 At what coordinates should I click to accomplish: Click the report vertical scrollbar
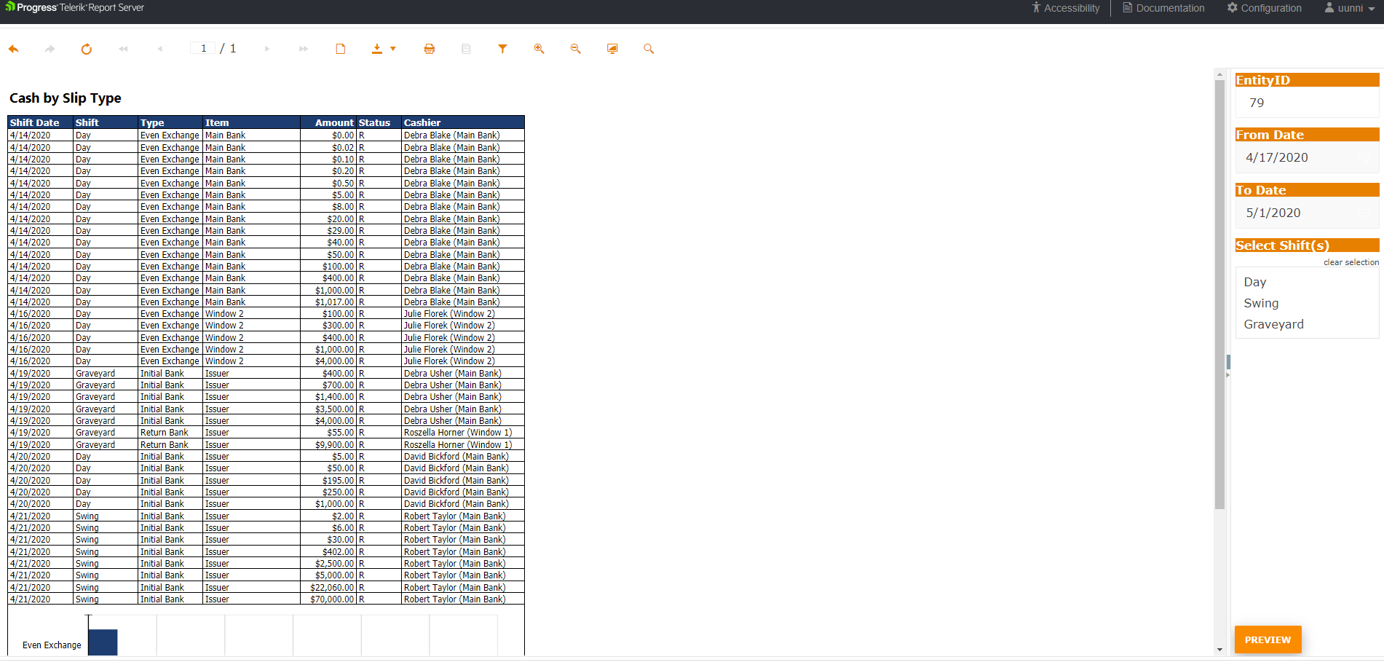click(x=1219, y=294)
